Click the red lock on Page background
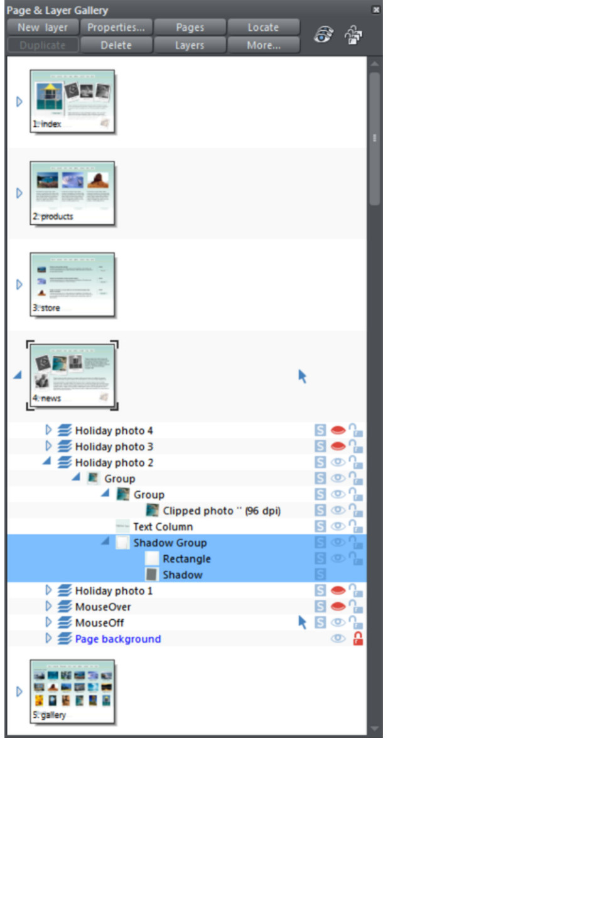This screenshot has height=915, width=604. (x=358, y=639)
